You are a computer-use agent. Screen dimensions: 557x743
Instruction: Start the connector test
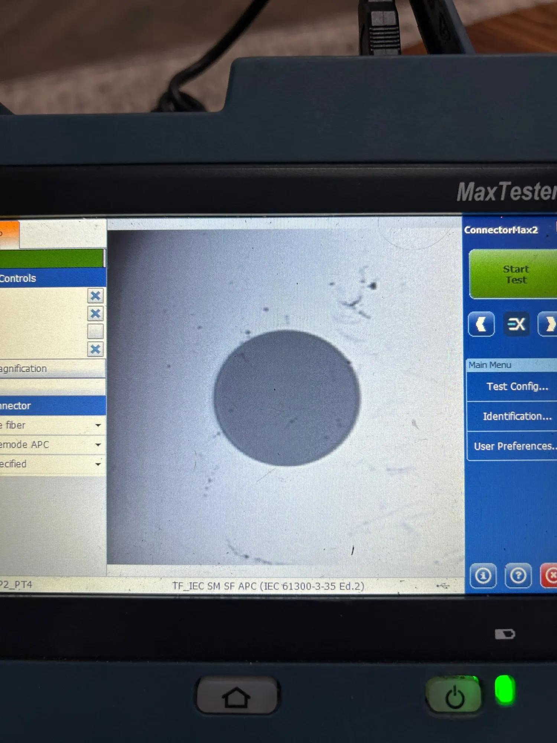[514, 274]
